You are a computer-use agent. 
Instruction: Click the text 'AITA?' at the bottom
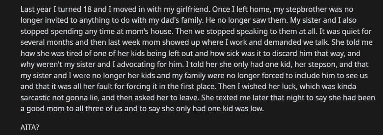click(x=30, y=128)
